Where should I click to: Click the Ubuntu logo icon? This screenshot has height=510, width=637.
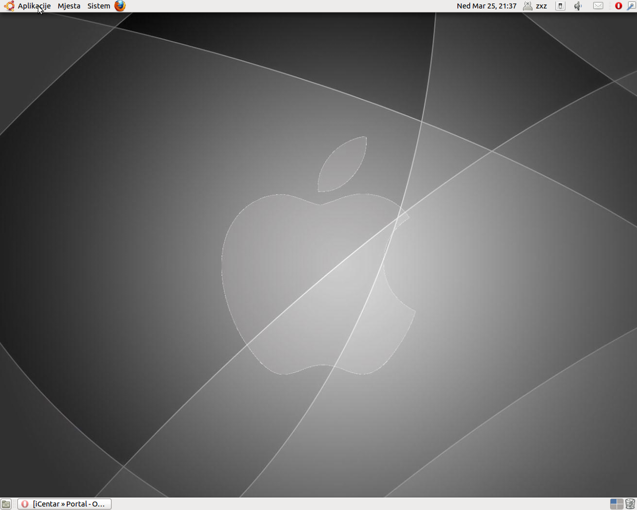point(9,6)
